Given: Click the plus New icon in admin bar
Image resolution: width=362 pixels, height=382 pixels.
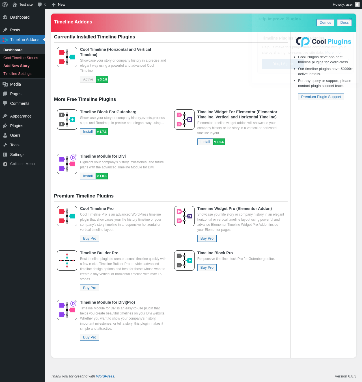Looking at the screenshot, I should 53,5.
